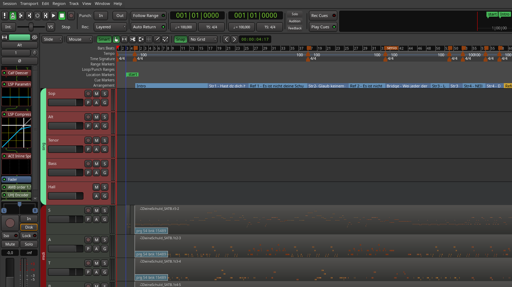Open the No Grid dropdown
Viewport: 512px width, 287px height.
(x=203, y=39)
